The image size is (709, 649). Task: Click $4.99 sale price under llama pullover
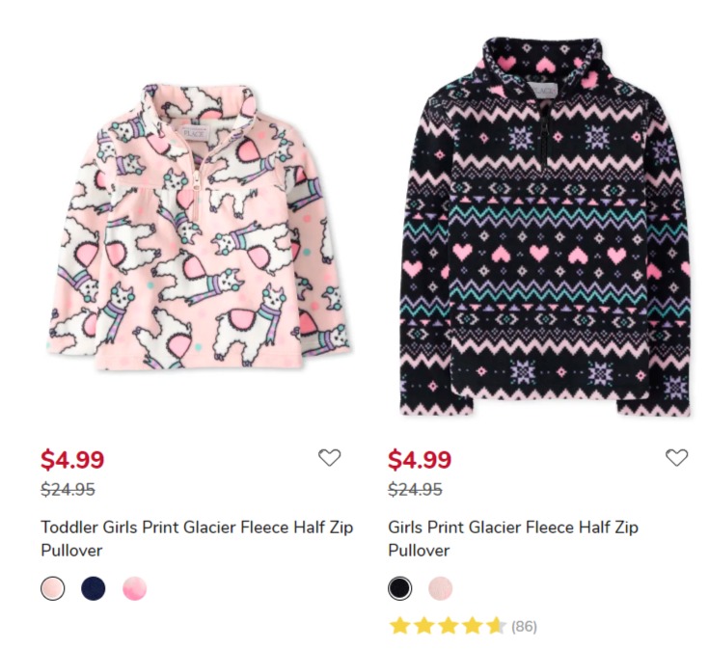pyautogui.click(x=72, y=460)
